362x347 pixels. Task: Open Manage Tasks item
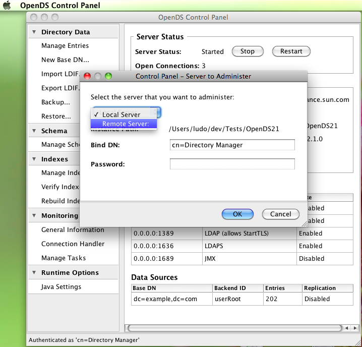[x=64, y=258]
